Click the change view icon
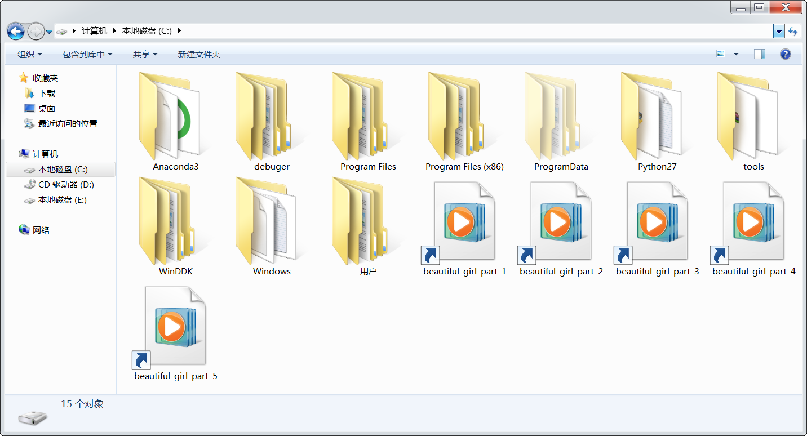The image size is (807, 436). pos(721,54)
